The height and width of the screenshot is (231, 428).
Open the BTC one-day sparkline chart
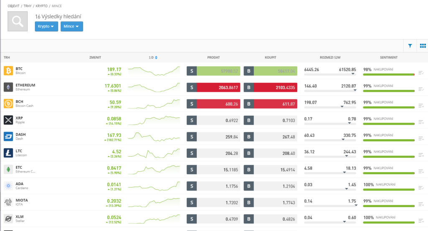coord(154,71)
